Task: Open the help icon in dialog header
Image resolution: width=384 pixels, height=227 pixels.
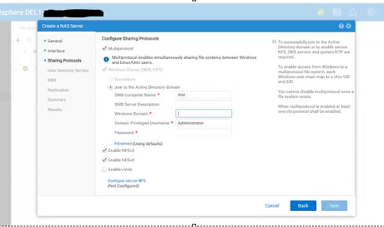Action: point(341,26)
